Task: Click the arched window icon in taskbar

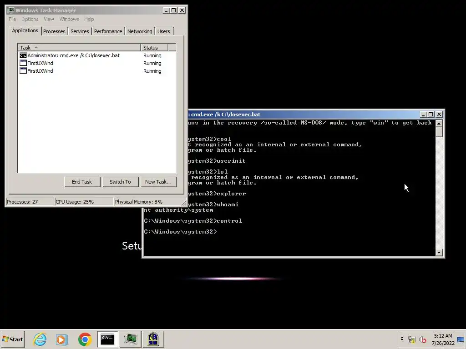Action: (153, 339)
